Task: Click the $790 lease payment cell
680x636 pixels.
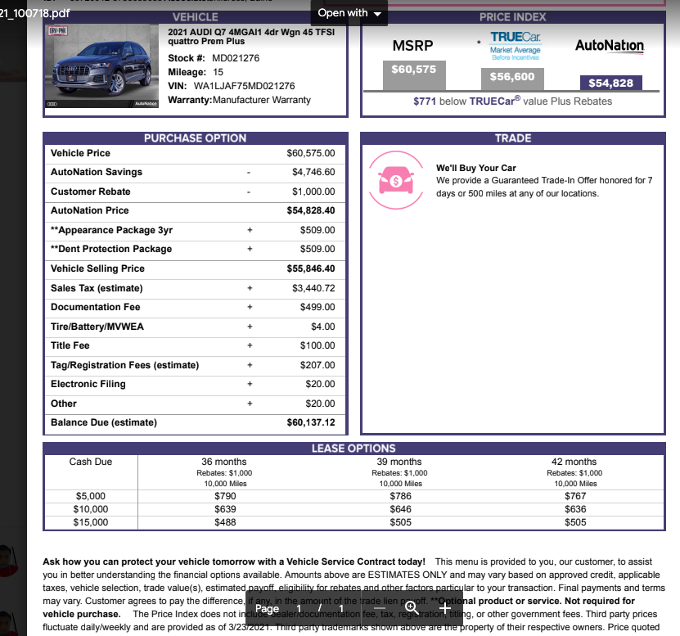Action: [x=225, y=496]
